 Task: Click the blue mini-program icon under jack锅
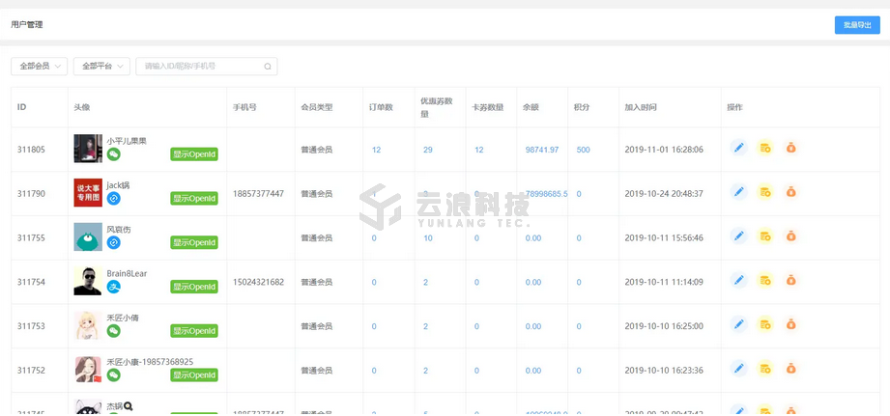[x=114, y=199]
